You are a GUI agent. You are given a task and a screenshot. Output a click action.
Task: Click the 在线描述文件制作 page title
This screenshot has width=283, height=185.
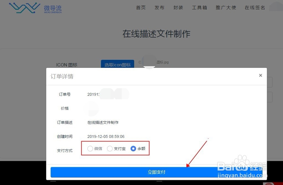coord(156,34)
